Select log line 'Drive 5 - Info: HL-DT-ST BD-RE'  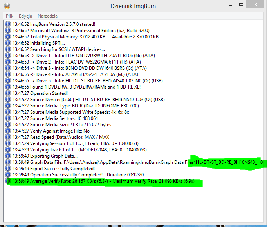pyautogui.click(x=88, y=81)
